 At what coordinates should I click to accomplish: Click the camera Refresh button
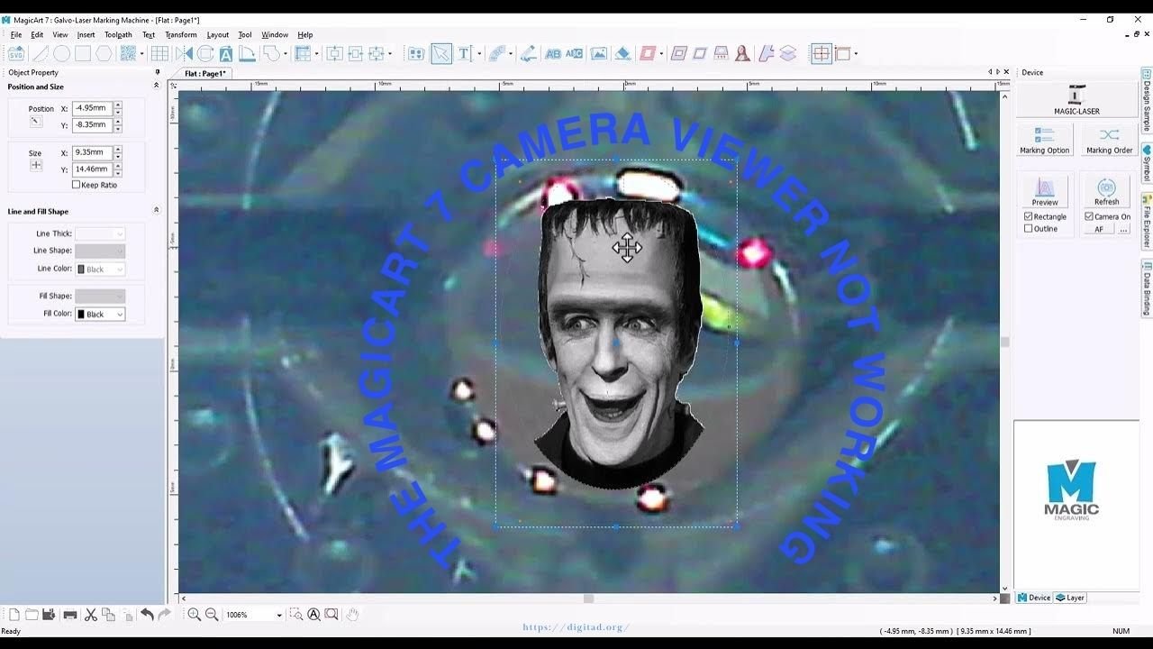pos(1107,191)
